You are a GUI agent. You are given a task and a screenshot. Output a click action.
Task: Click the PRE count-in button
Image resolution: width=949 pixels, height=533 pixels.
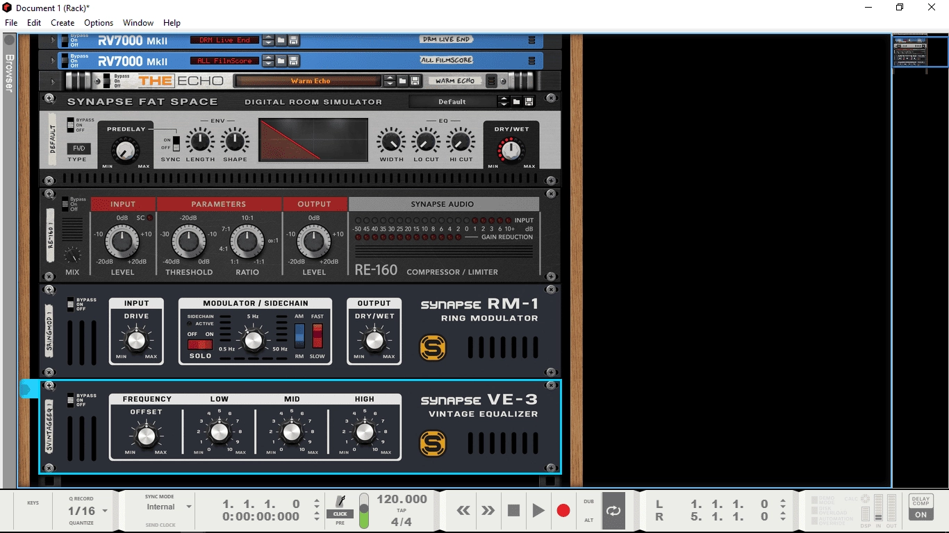(x=340, y=523)
